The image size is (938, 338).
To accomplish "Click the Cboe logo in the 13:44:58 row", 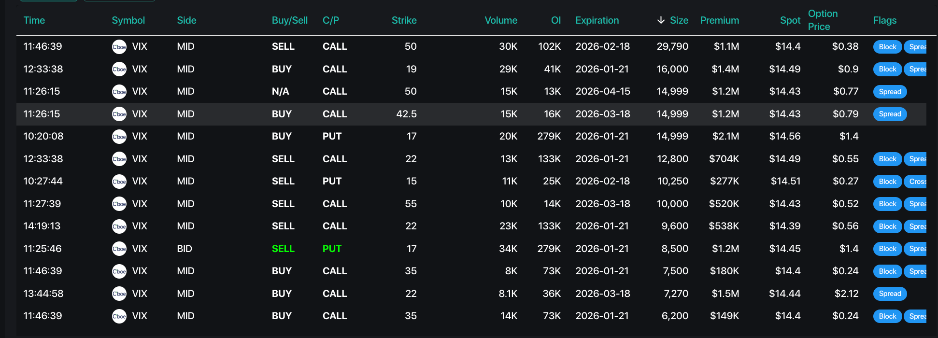I will click(119, 294).
